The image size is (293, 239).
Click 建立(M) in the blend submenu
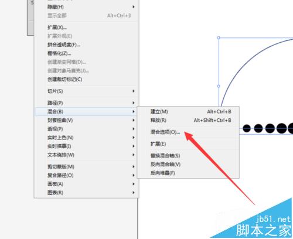click(x=188, y=111)
